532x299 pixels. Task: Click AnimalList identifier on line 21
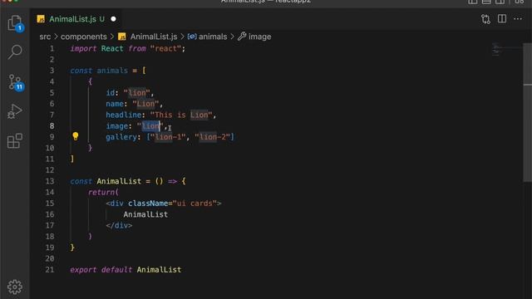[159, 269]
